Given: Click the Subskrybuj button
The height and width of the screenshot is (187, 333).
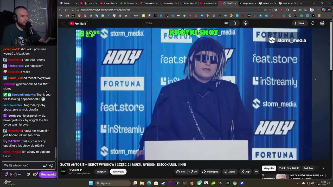Looking at the screenshot, I should (118, 172).
